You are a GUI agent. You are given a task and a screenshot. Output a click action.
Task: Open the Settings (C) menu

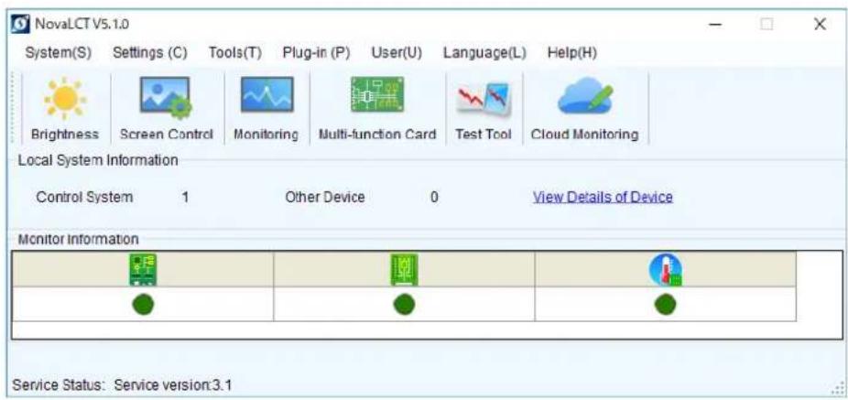[150, 53]
